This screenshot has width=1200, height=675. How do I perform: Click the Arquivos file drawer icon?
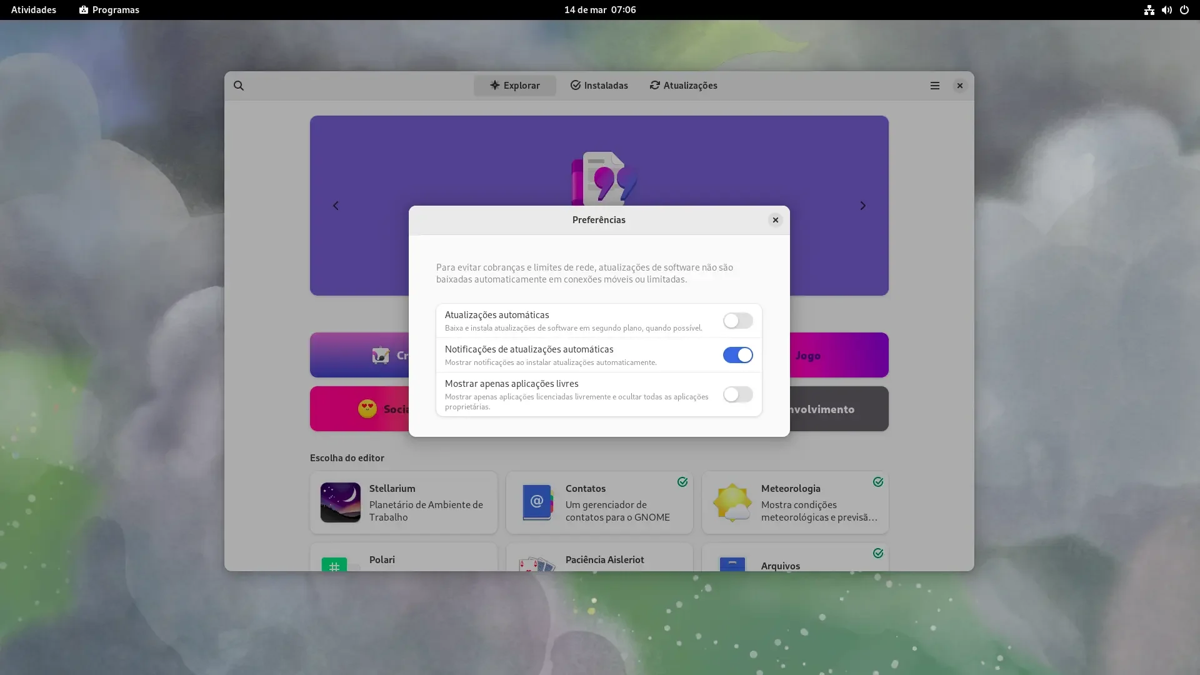click(732, 564)
